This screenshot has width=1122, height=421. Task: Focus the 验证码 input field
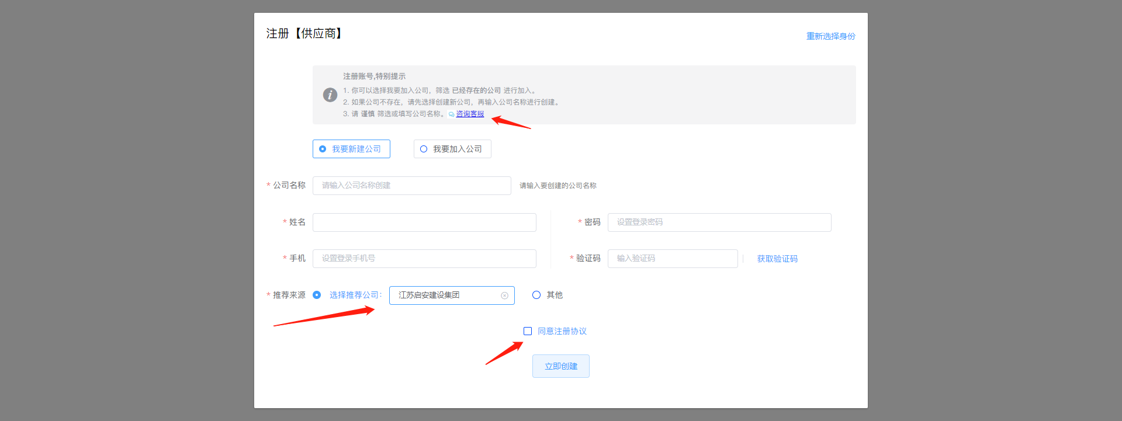pyautogui.click(x=672, y=259)
